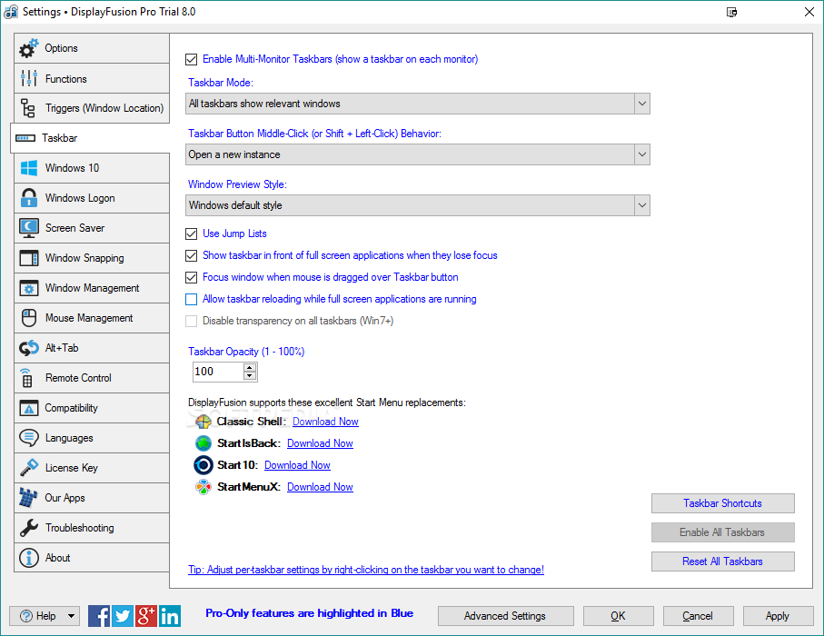
Task: Click the Screen Saver monitor icon
Action: click(29, 228)
